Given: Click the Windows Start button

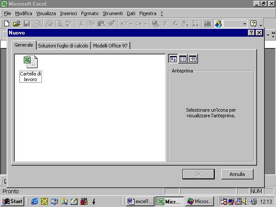Looking at the screenshot, I should coord(13,201).
